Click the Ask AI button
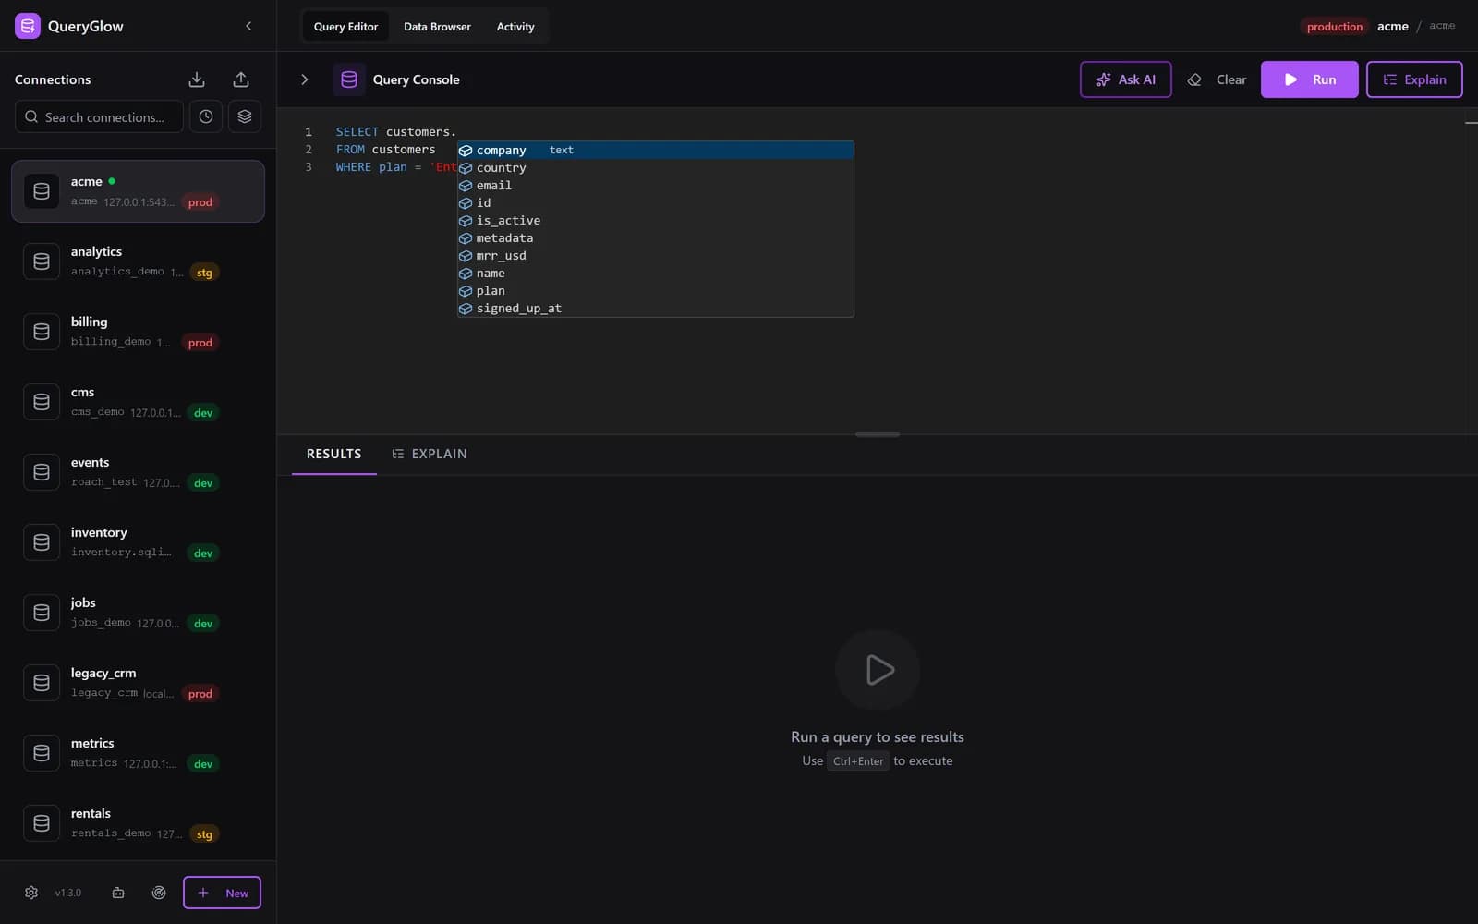Viewport: 1478px width, 924px height. [x=1125, y=79]
